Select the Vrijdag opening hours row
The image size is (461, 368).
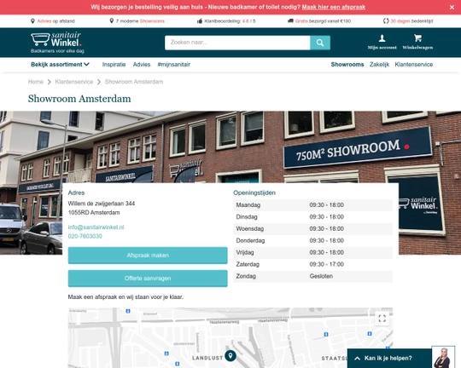coord(312,252)
